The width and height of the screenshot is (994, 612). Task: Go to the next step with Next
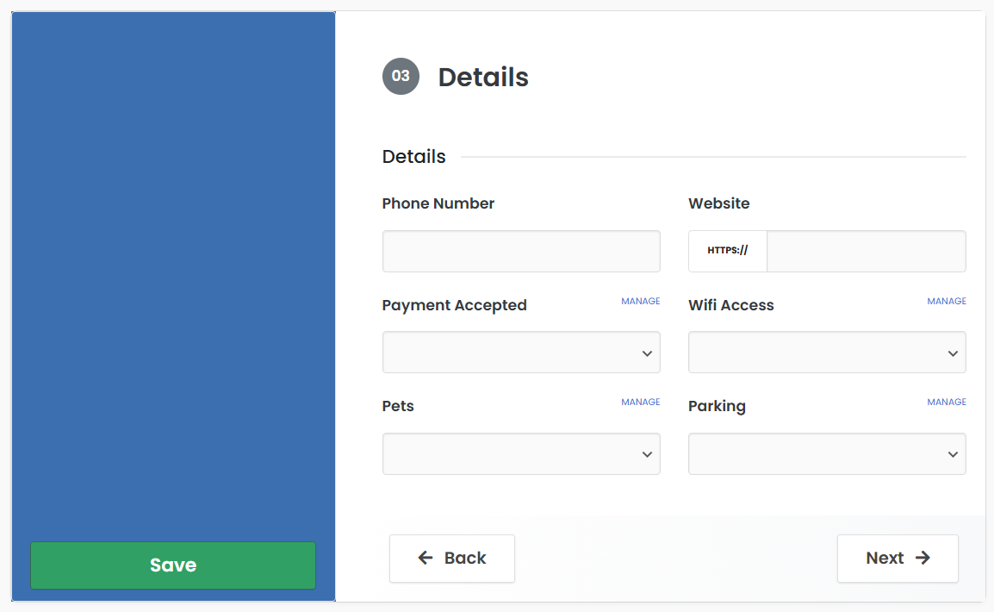pyautogui.click(x=897, y=559)
